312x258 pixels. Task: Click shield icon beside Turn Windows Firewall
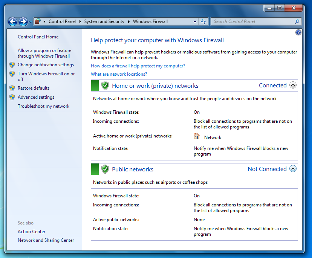click(x=12, y=74)
